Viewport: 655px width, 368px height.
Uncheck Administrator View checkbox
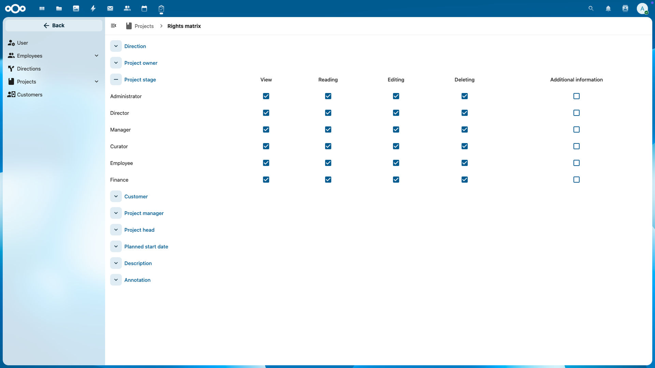pyautogui.click(x=266, y=96)
